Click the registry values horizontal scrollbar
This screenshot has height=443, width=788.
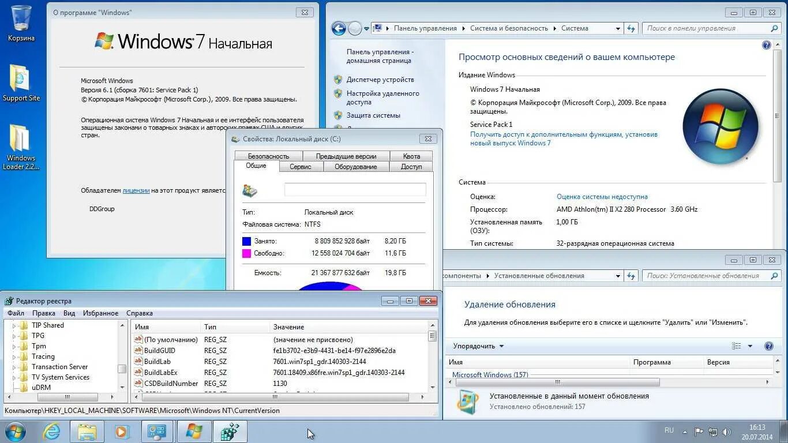point(275,397)
